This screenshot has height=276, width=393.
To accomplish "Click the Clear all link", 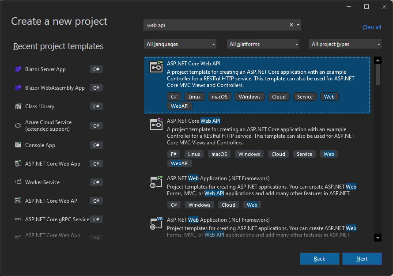I will 371,27.
